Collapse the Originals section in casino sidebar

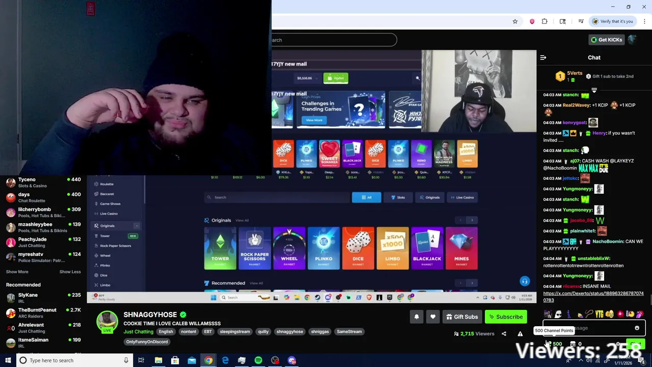click(x=137, y=226)
